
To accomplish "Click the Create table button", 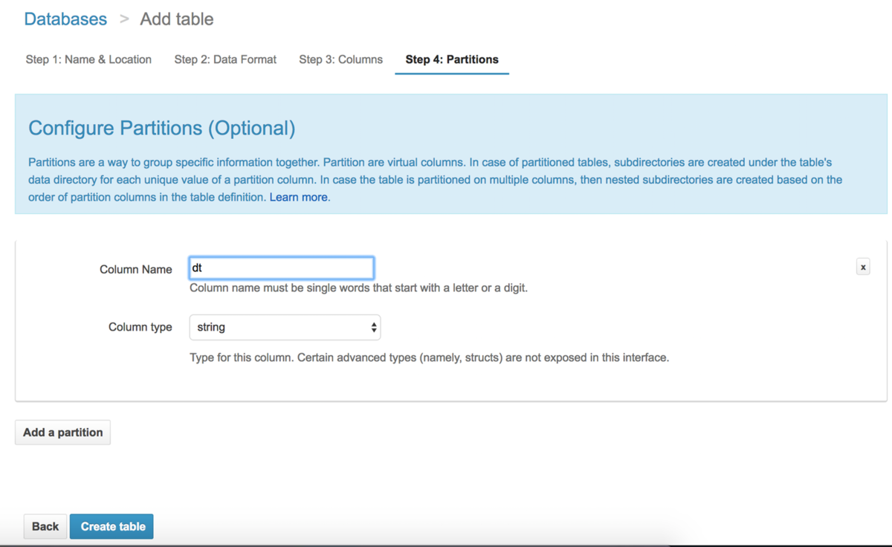I will click(113, 526).
